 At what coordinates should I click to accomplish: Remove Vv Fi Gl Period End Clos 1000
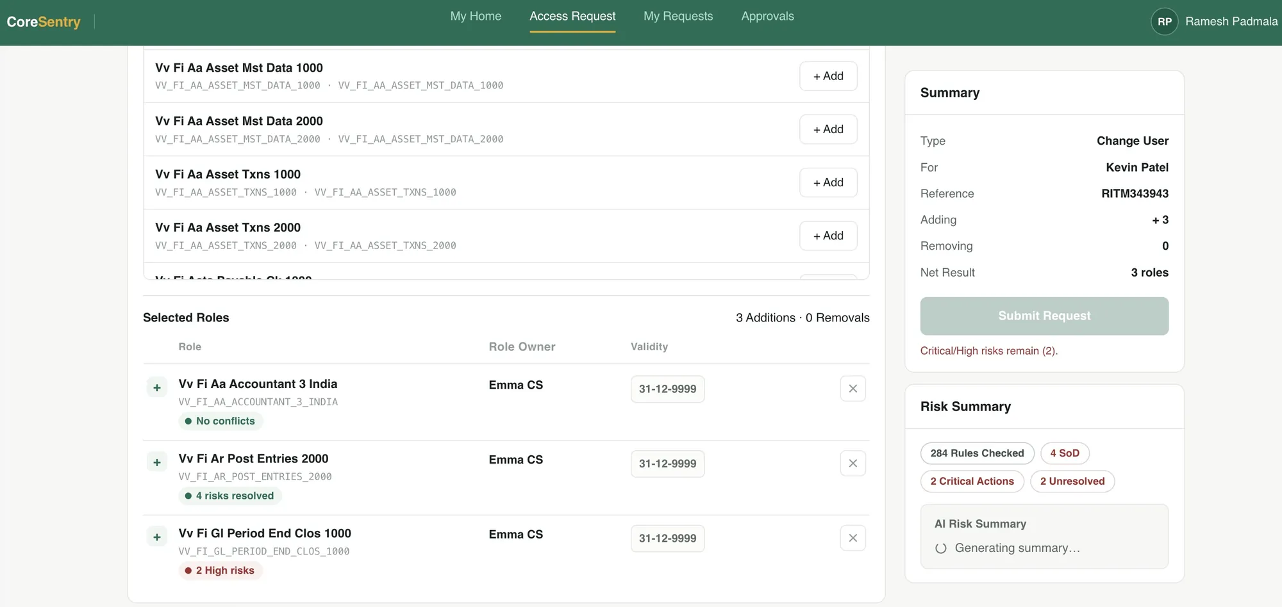[853, 538]
